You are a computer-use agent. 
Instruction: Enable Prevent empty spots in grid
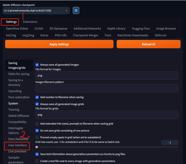pyautogui.click(x=37, y=137)
